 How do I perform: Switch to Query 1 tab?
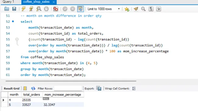point(8,2)
